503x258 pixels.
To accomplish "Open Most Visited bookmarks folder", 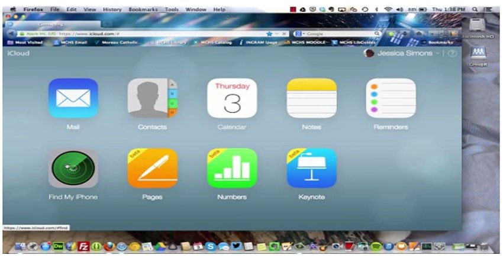I will pos(25,43).
